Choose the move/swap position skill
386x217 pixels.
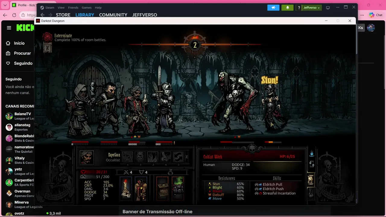click(x=178, y=157)
